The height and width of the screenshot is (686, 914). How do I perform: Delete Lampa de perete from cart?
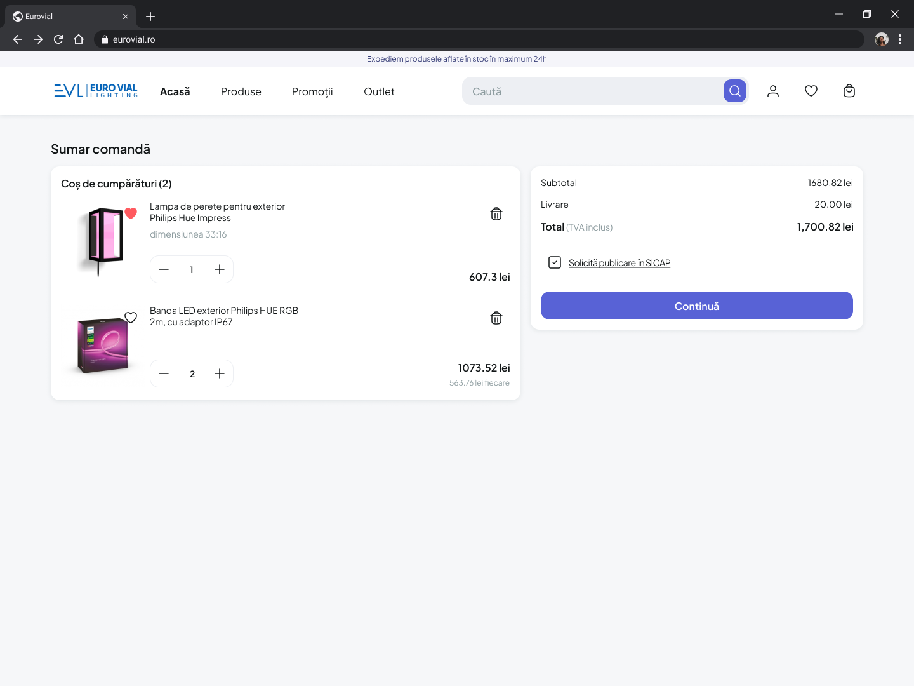(x=496, y=214)
